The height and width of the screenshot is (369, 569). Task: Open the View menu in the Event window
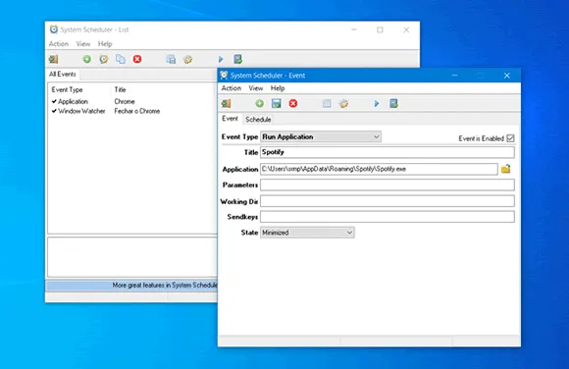click(256, 88)
